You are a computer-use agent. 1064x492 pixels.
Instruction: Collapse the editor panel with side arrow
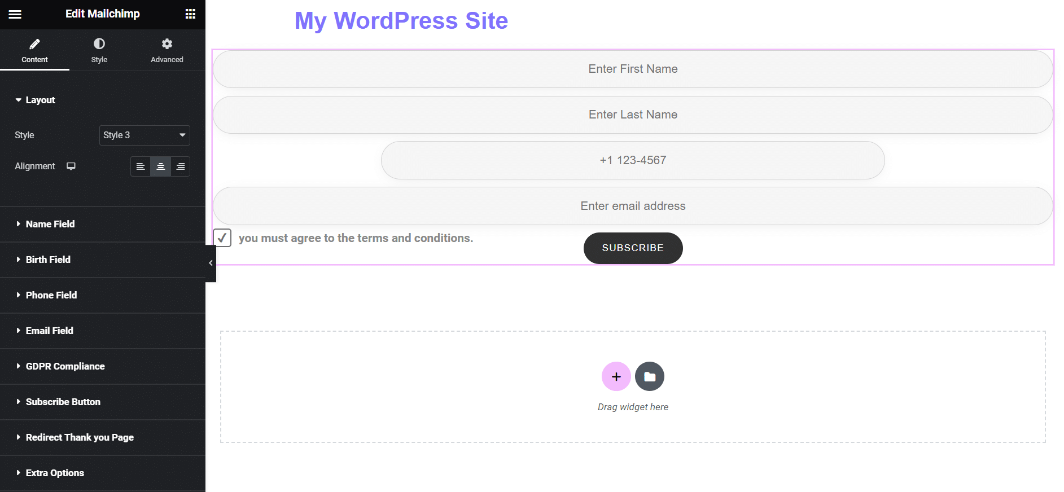pos(211,263)
